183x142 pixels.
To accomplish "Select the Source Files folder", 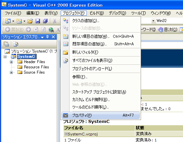I will (34, 72).
